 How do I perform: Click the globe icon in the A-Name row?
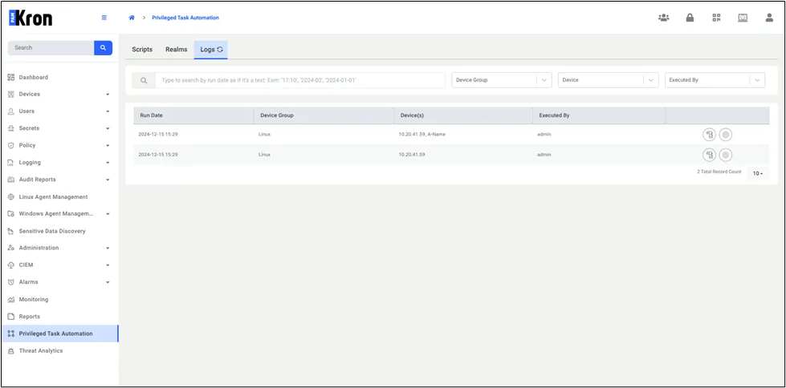pyautogui.click(x=725, y=134)
